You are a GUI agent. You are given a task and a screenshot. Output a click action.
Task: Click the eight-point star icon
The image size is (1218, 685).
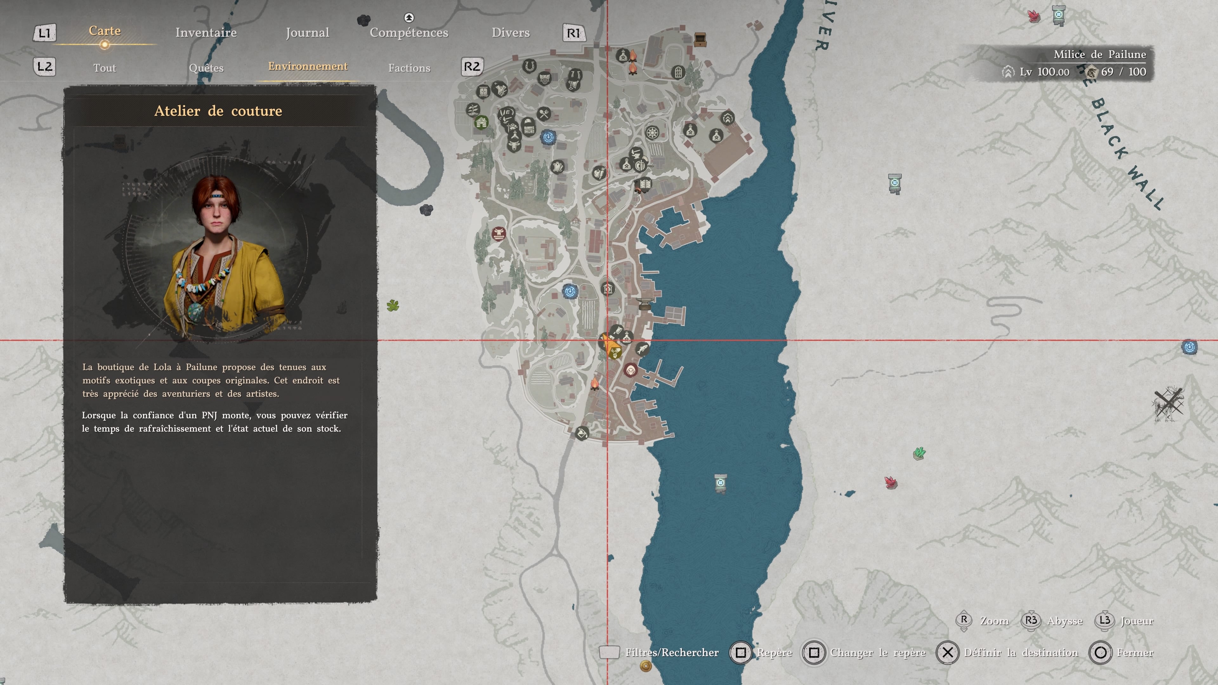pyautogui.click(x=652, y=133)
